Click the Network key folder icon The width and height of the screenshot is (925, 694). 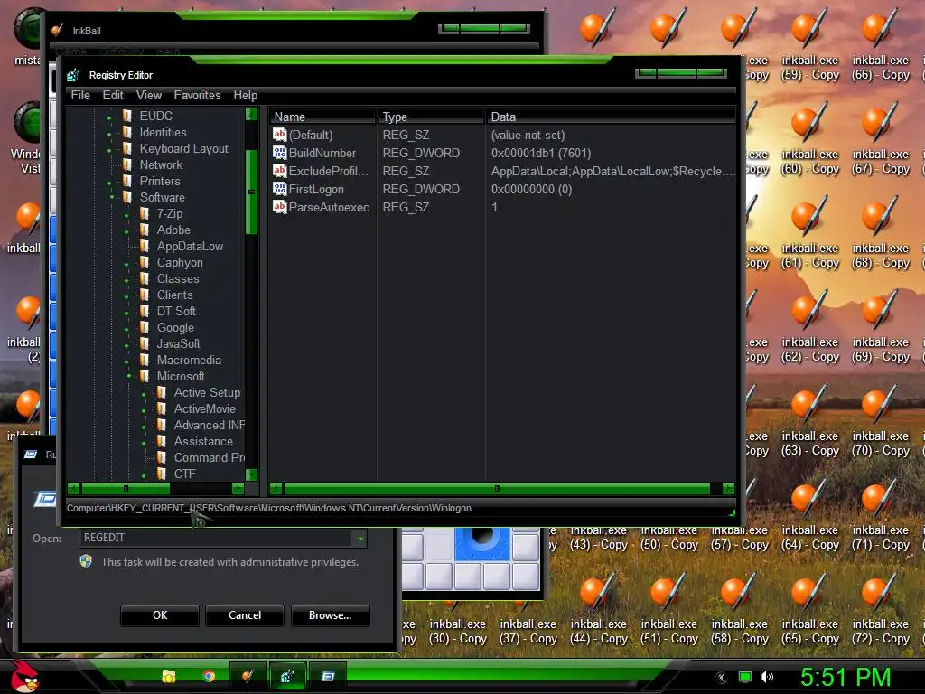coord(126,164)
